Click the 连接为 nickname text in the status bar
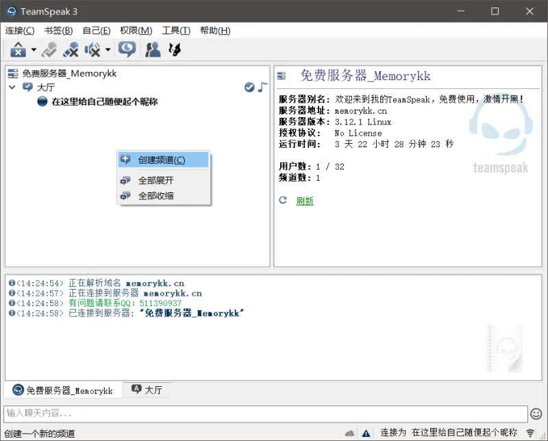The width and height of the screenshot is (548, 441). 449,433
